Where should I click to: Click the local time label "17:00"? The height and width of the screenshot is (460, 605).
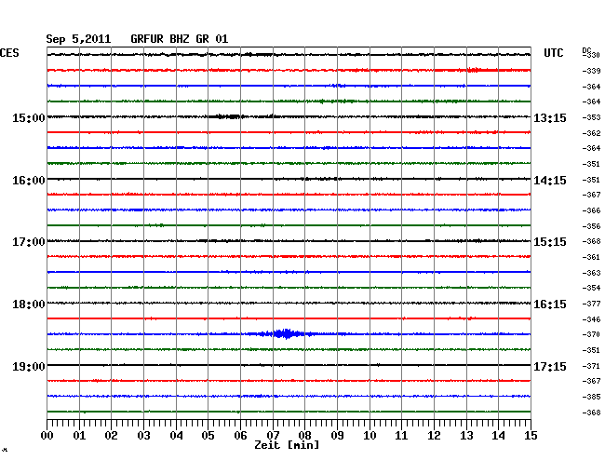(29, 242)
